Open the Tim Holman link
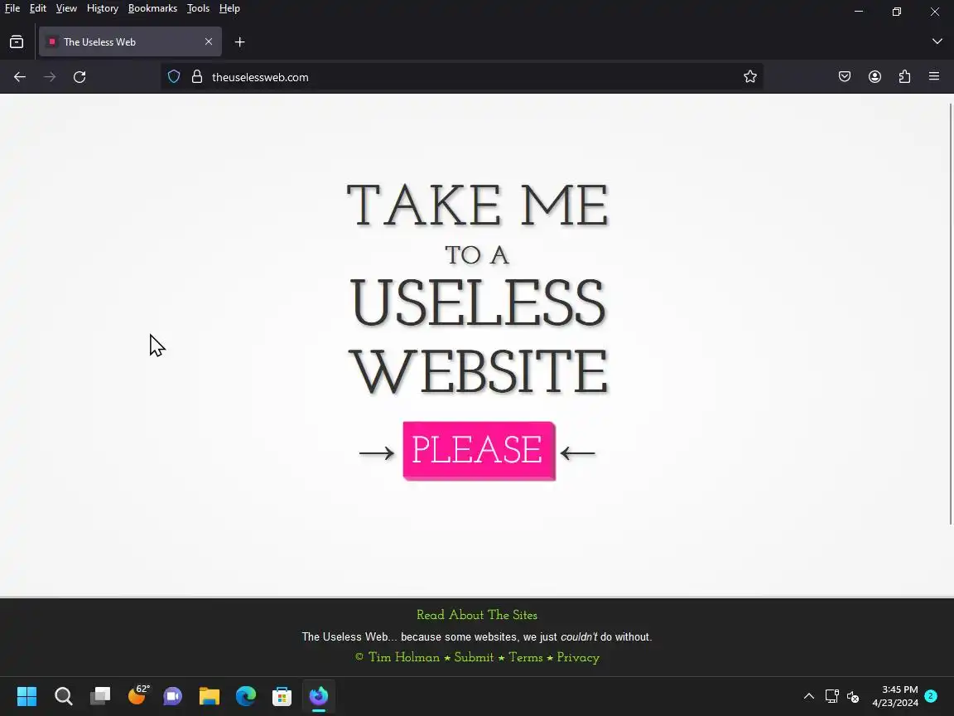 [x=404, y=657]
